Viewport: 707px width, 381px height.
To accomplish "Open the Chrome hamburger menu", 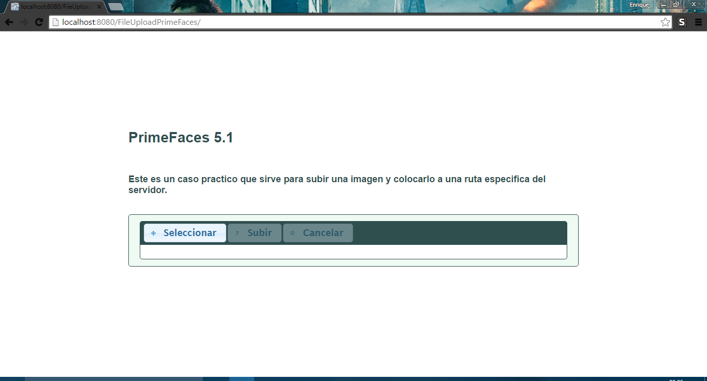I will 698,22.
